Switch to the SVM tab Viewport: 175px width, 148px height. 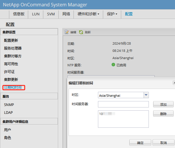pos(51,14)
